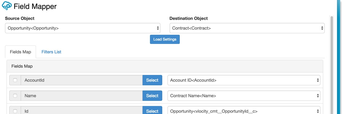The height and width of the screenshot is (114, 342).
Task: Click the Fields Map panel header text
Action: (x=22, y=66)
